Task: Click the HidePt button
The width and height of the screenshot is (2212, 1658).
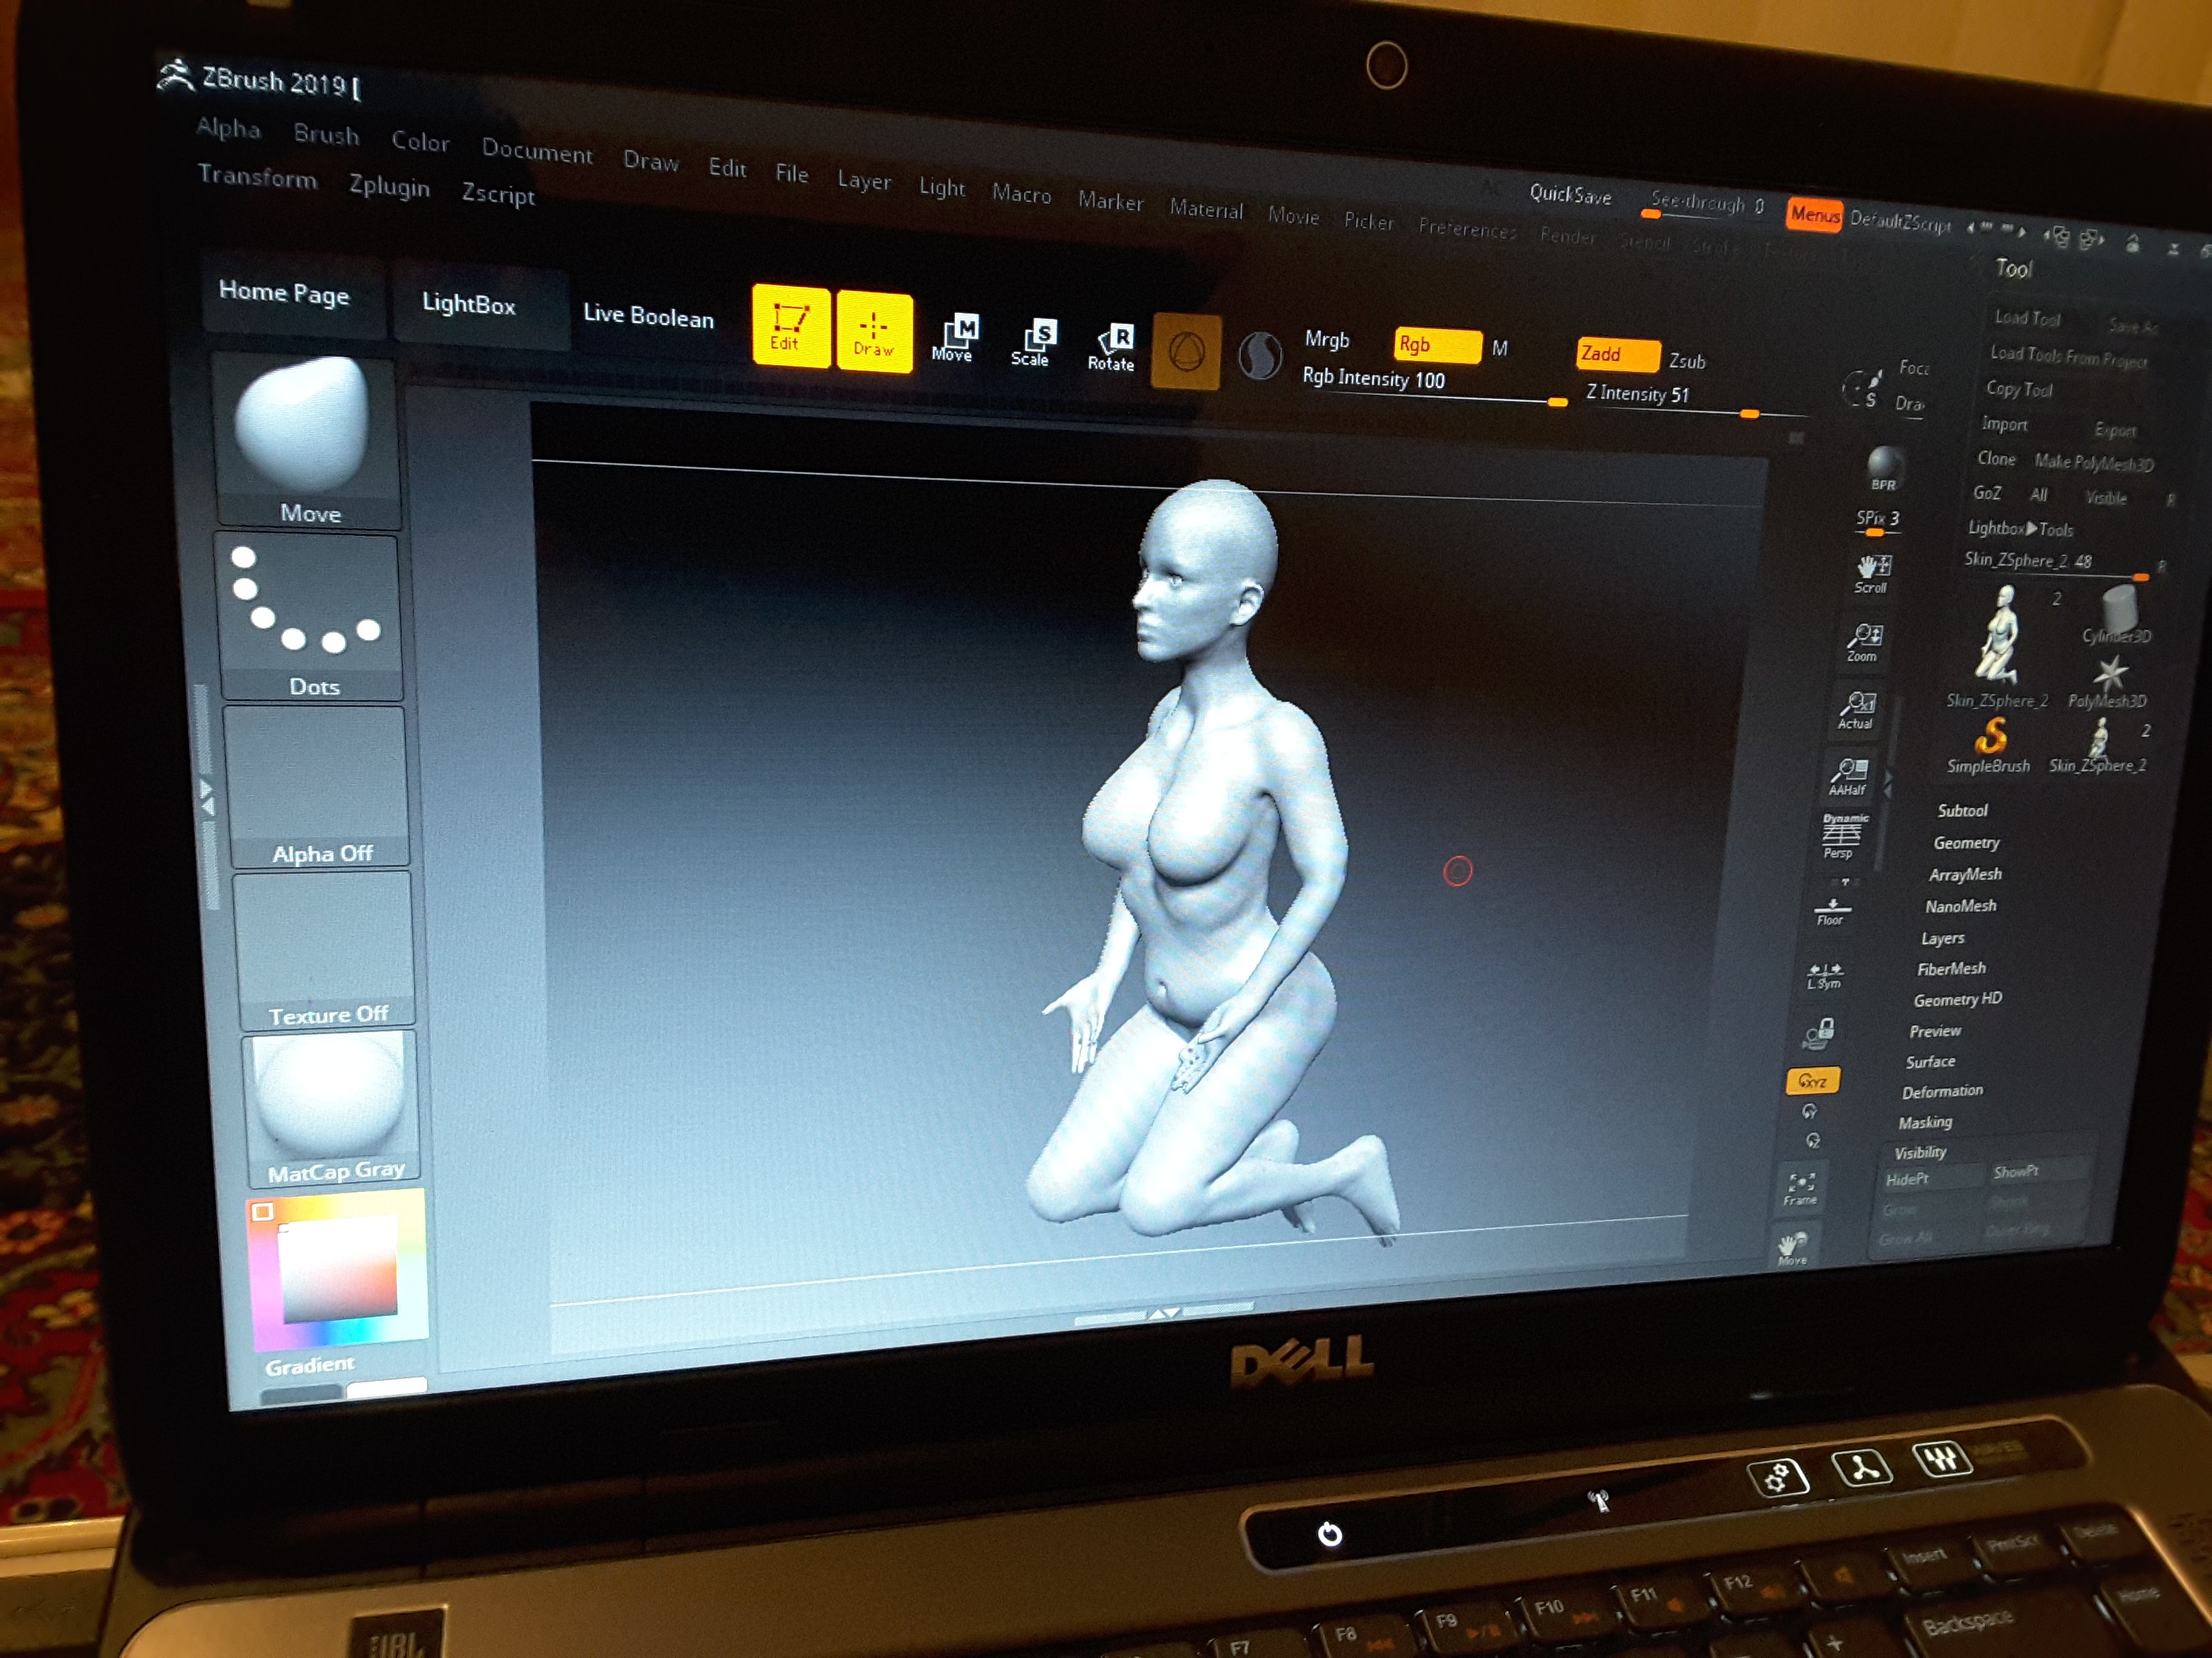Action: [1932, 1179]
